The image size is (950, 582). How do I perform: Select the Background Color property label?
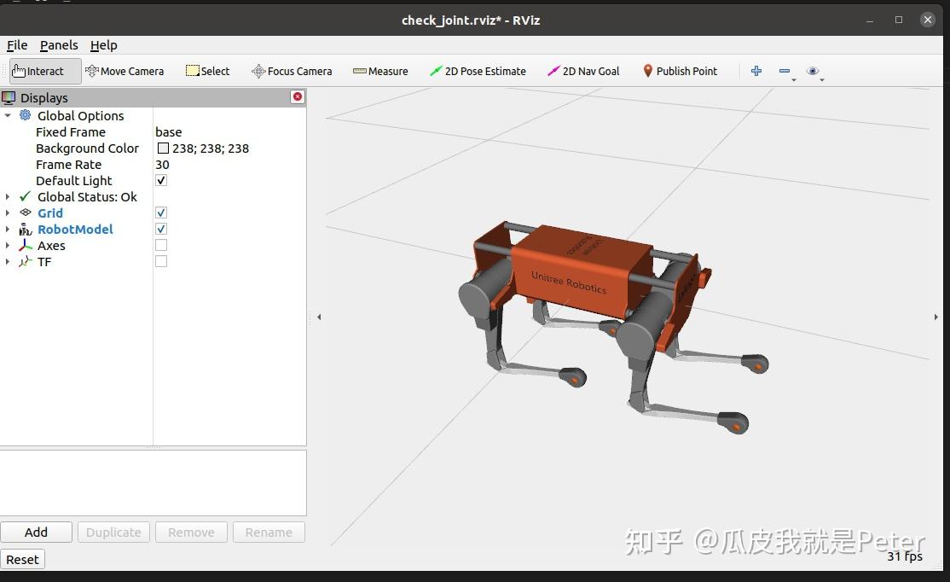(87, 148)
